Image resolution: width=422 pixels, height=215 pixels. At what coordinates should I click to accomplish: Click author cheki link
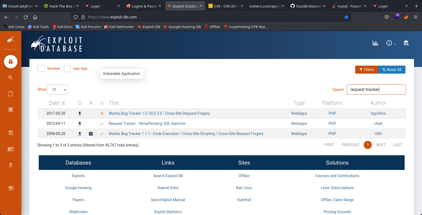378,124
